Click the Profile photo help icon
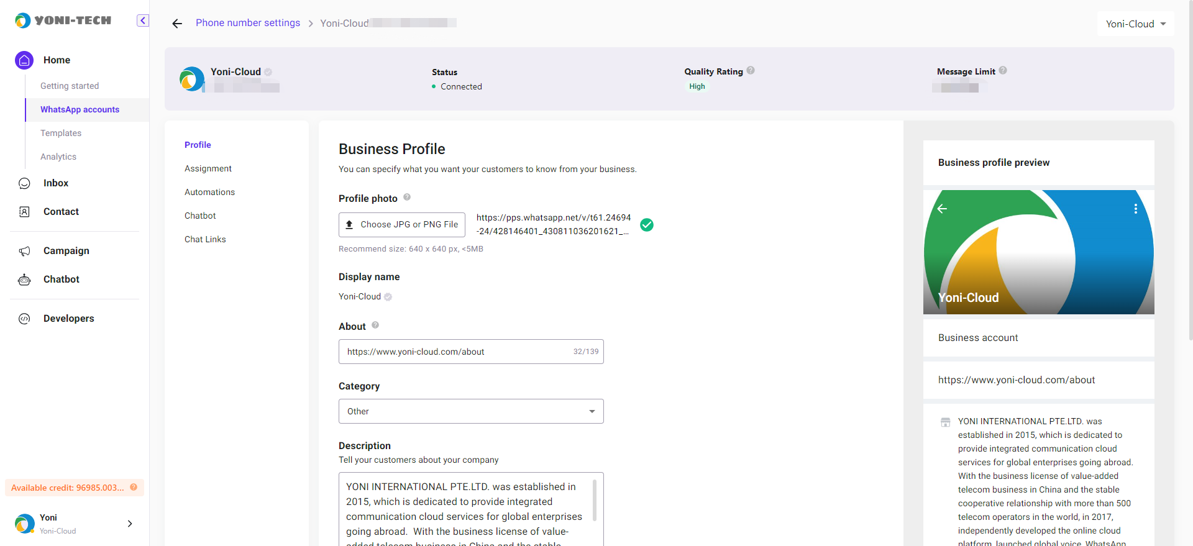Image resolution: width=1193 pixels, height=546 pixels. [407, 198]
